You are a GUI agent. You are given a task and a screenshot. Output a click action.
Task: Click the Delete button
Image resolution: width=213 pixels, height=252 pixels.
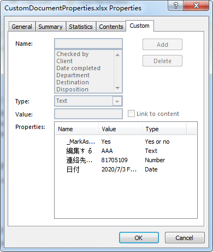coord(162,61)
